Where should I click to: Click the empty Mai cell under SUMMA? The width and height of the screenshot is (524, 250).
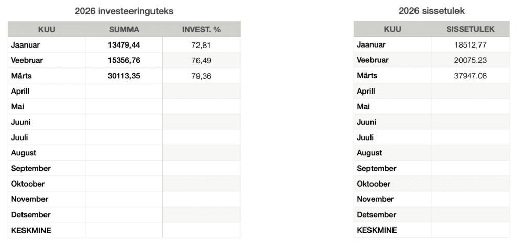(x=124, y=106)
